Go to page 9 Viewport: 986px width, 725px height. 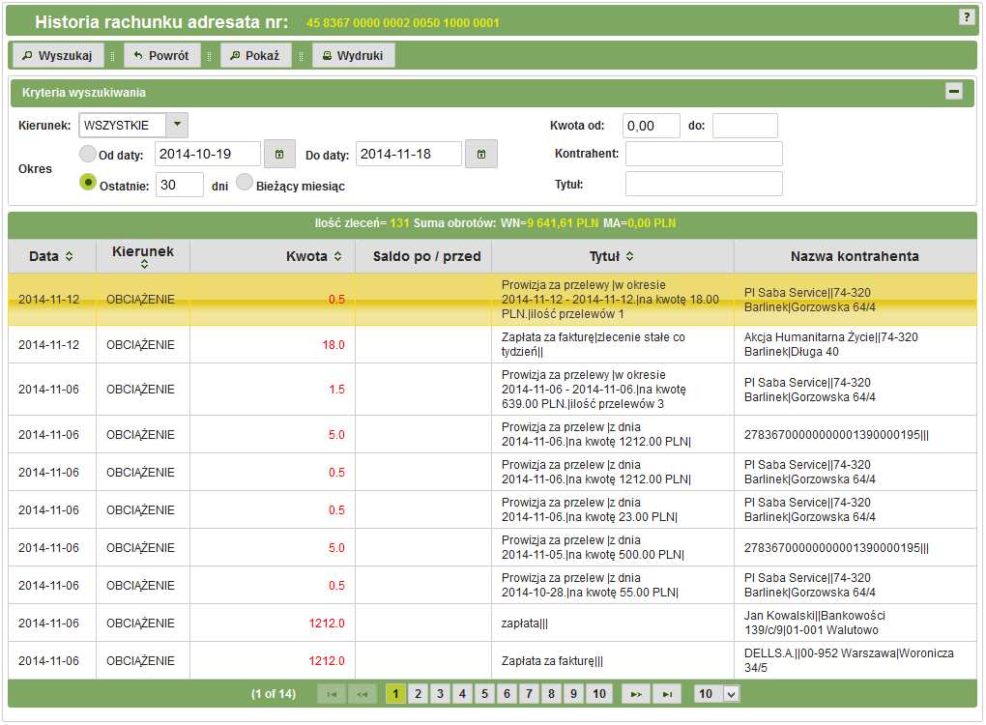click(x=573, y=694)
